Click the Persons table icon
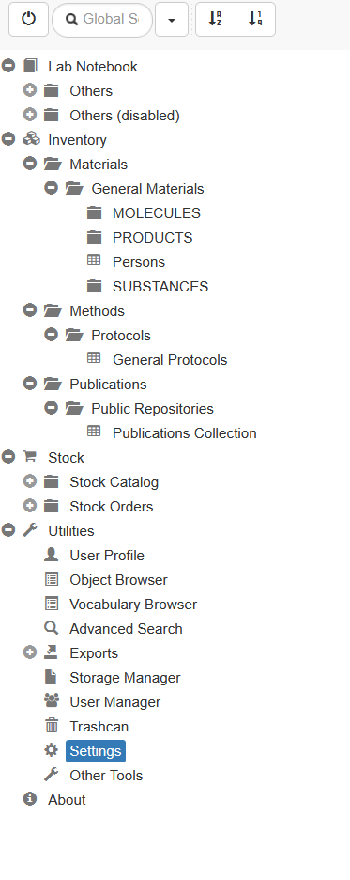350x880 pixels. [94, 261]
